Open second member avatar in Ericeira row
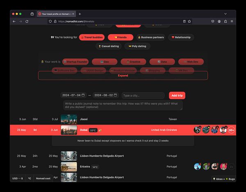 tap(206, 167)
